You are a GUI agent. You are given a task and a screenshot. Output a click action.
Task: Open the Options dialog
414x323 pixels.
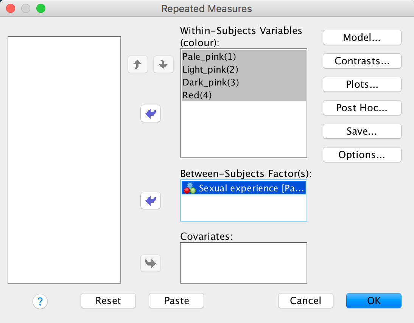[x=362, y=155]
